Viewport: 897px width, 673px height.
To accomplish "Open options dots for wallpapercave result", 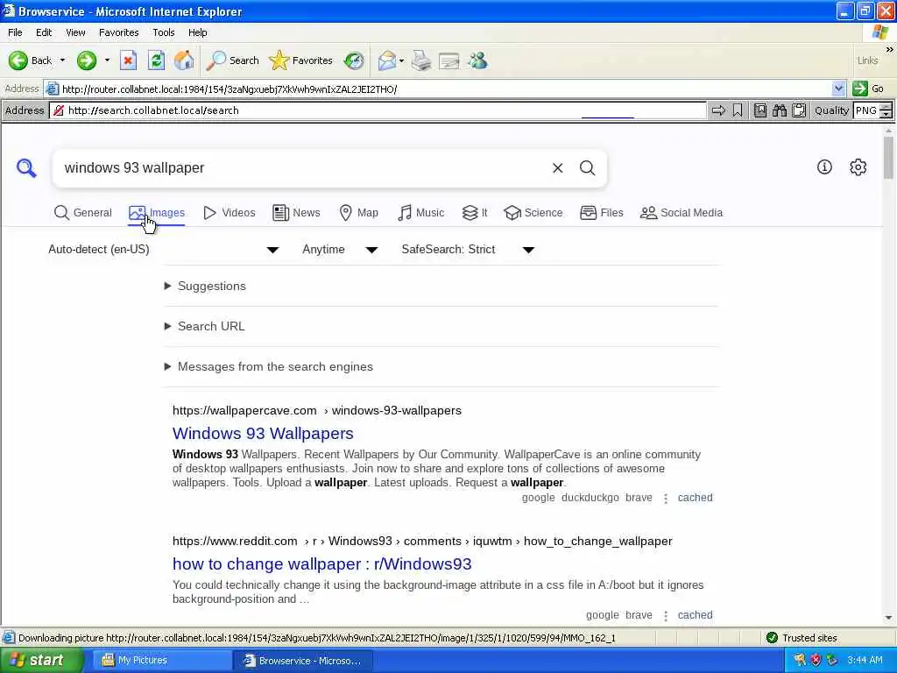I will point(666,499).
